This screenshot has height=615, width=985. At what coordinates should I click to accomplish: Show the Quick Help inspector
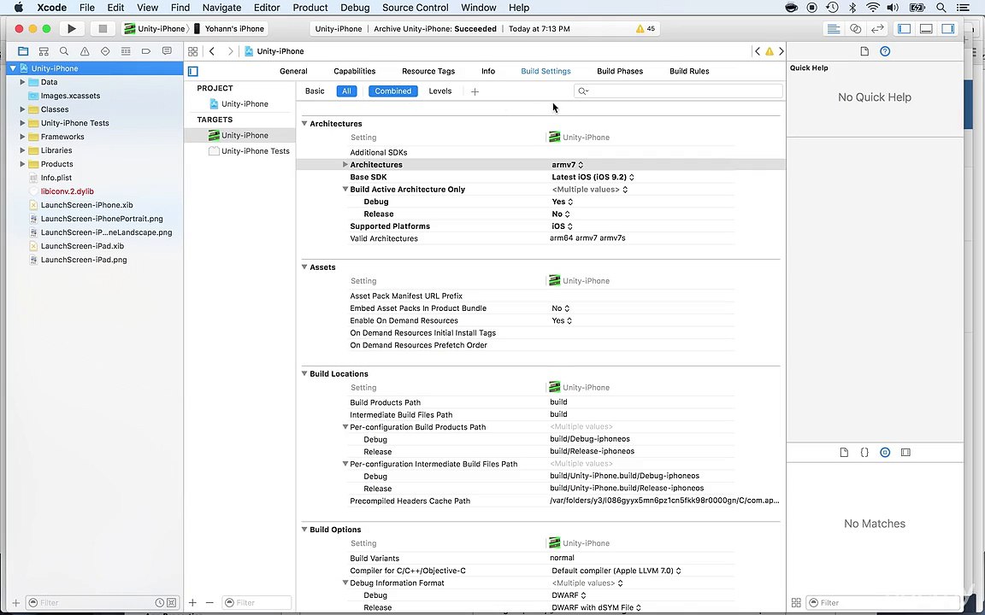885,51
